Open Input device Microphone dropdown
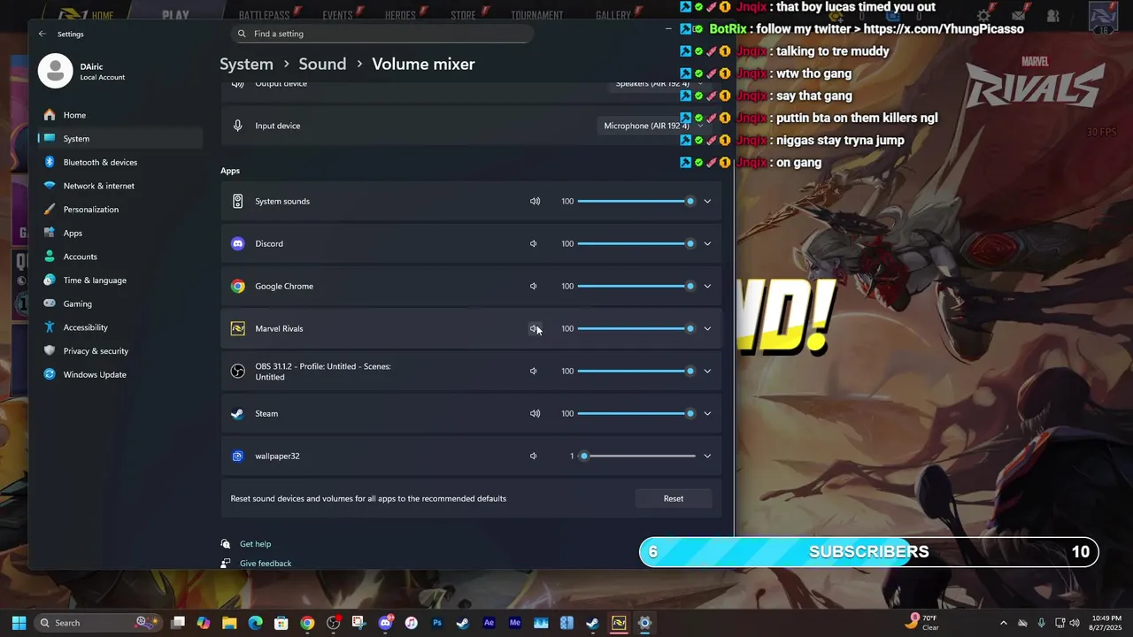 (x=653, y=126)
